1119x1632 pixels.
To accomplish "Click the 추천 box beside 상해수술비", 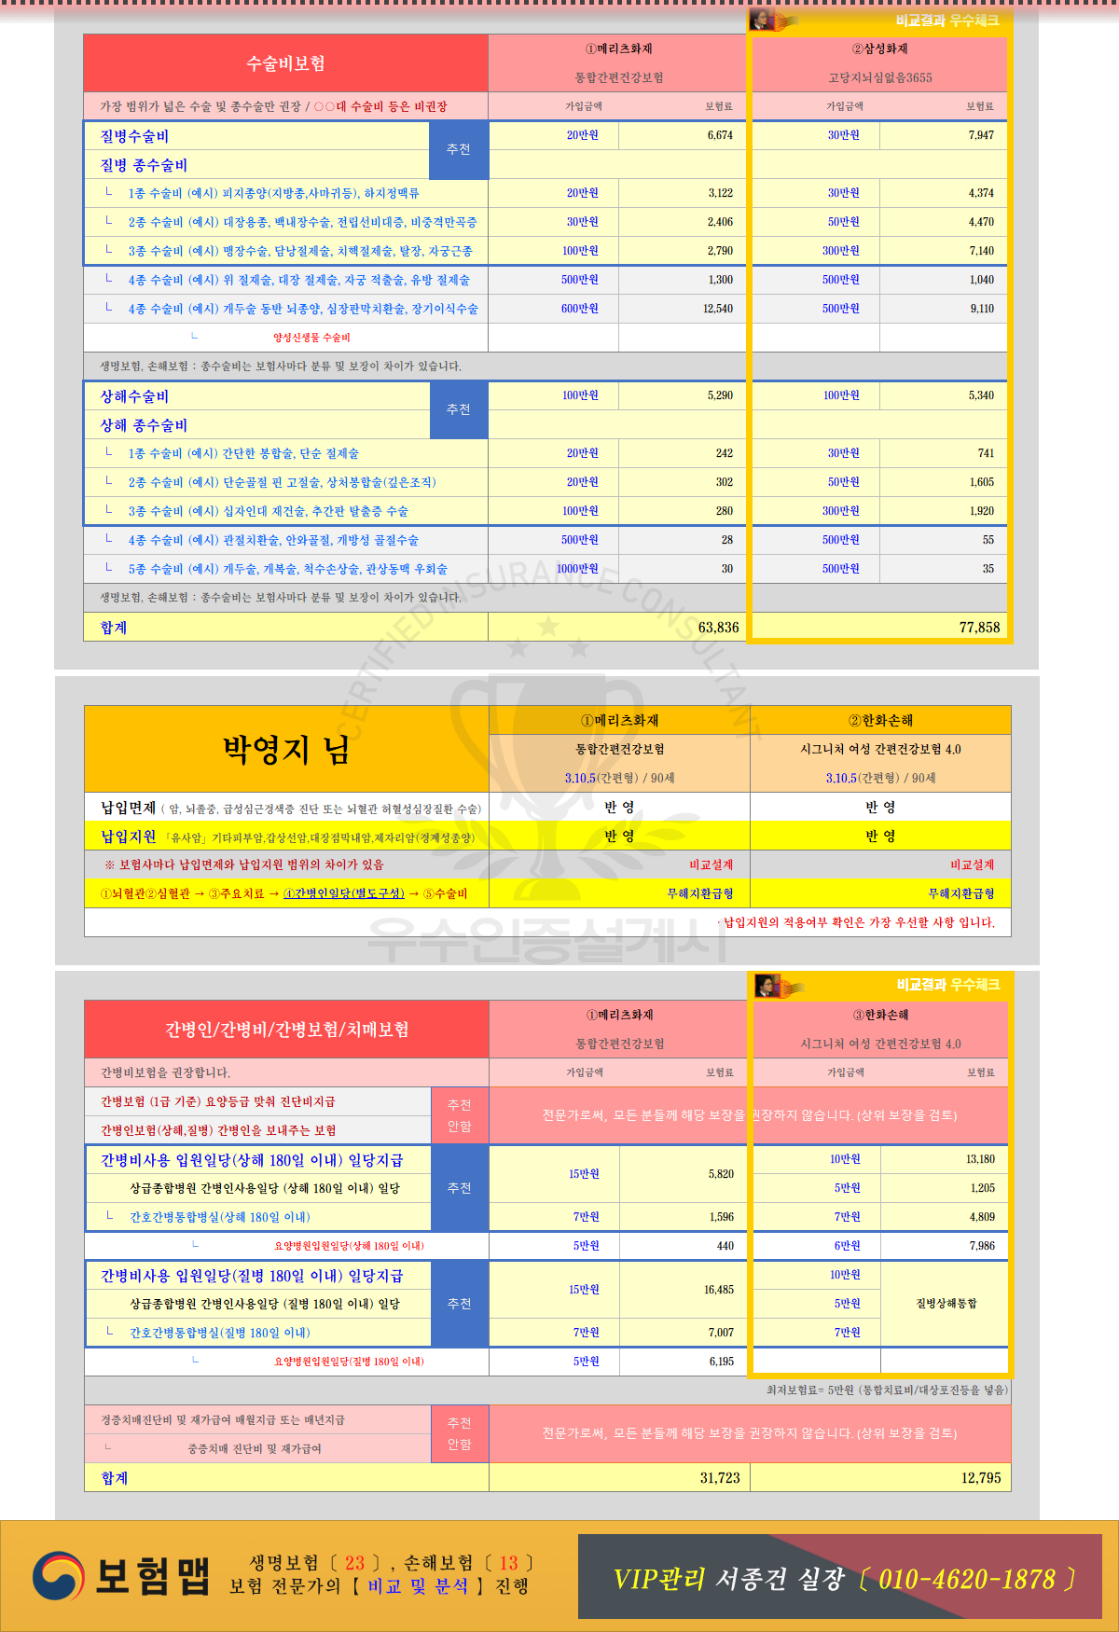I will [x=459, y=409].
